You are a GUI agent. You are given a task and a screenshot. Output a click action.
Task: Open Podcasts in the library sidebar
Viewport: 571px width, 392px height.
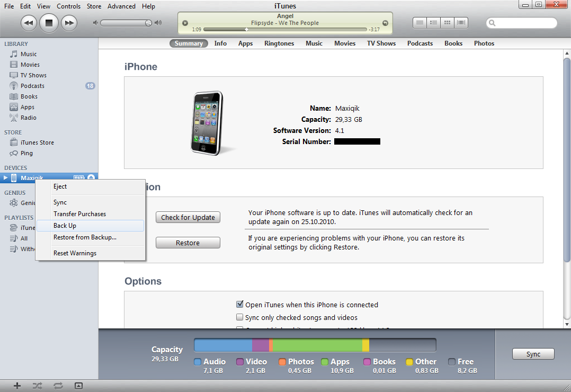(32, 86)
